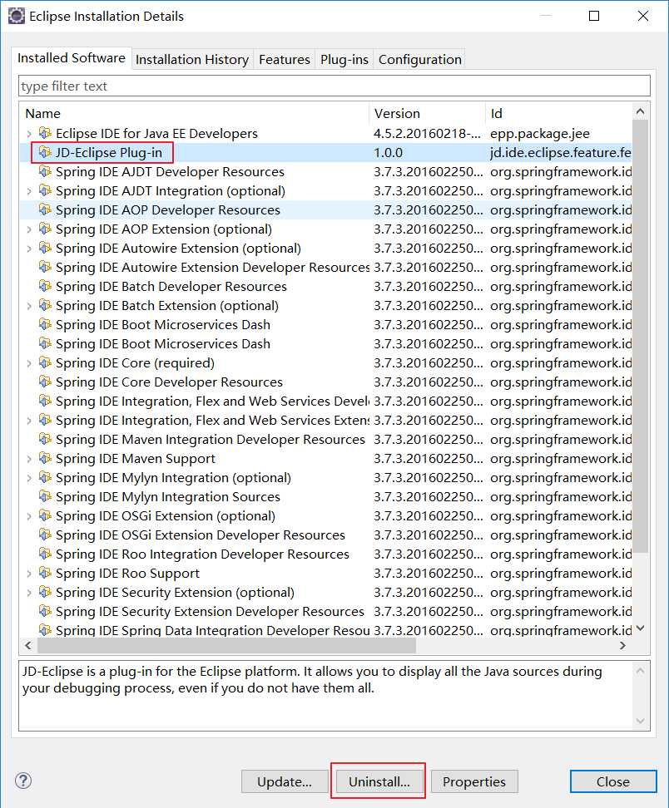
Task: Open the Plug-ins tab
Action: [x=344, y=60]
